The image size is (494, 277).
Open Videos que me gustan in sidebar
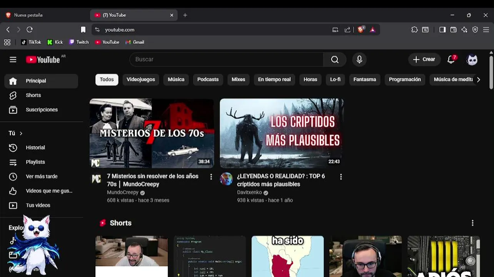point(41,191)
